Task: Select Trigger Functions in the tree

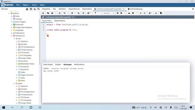Action: click(x=27, y=75)
